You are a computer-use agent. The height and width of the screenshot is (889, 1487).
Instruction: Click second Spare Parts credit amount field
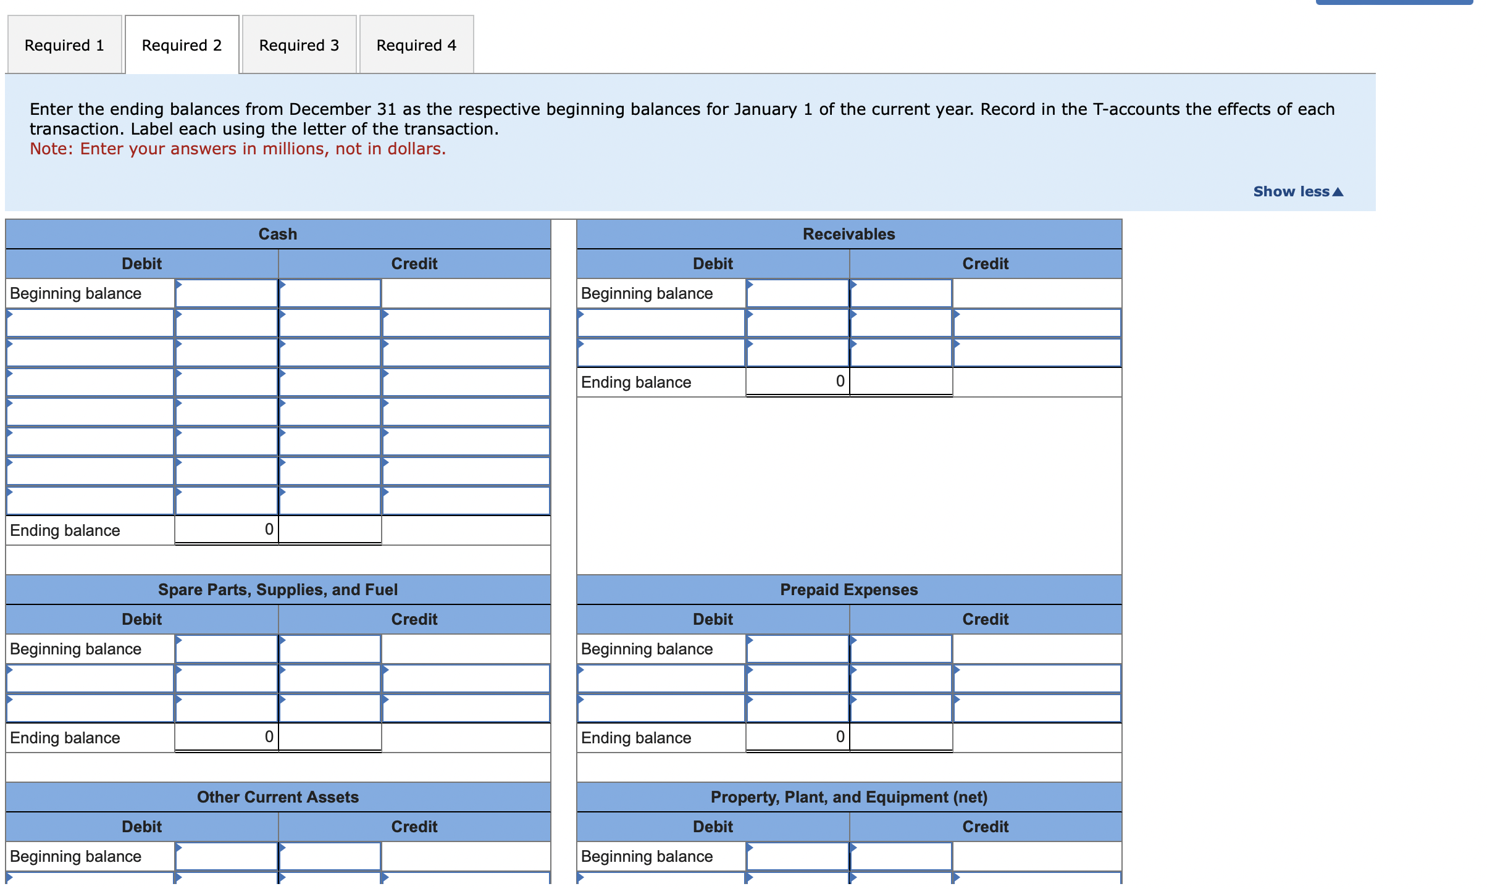(330, 708)
